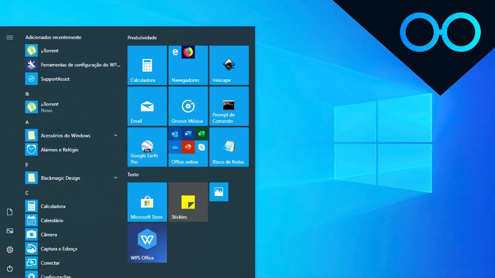Launch the Stickies tile
Viewport: 495px width, 278px height.
188,202
